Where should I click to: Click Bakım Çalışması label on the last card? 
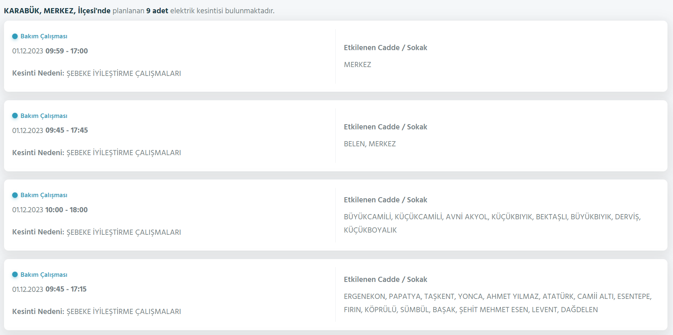click(x=43, y=275)
